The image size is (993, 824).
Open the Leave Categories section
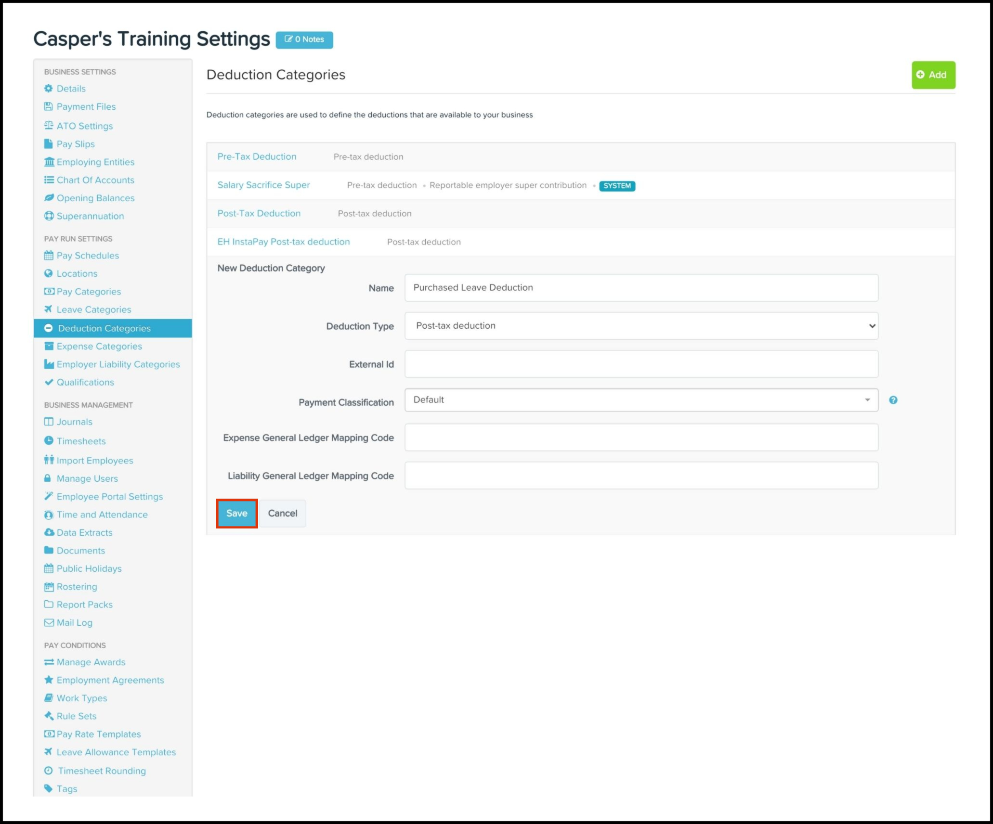point(93,309)
